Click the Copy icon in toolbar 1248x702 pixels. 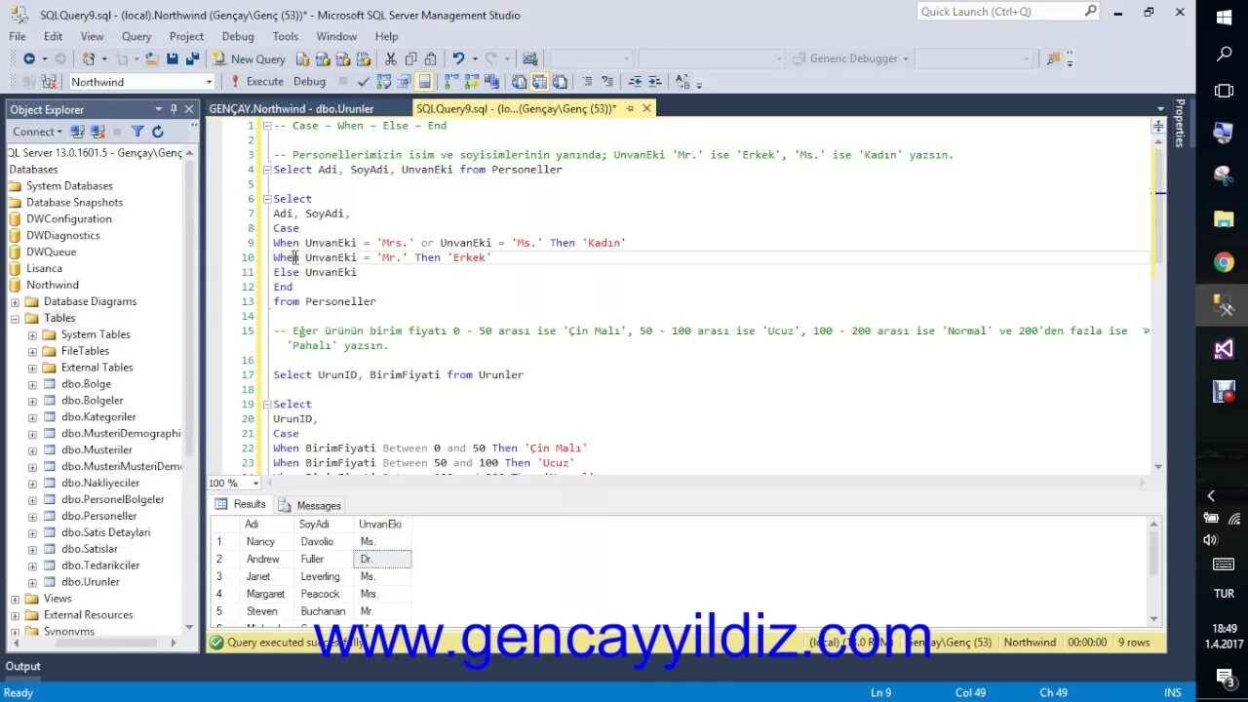click(x=410, y=58)
